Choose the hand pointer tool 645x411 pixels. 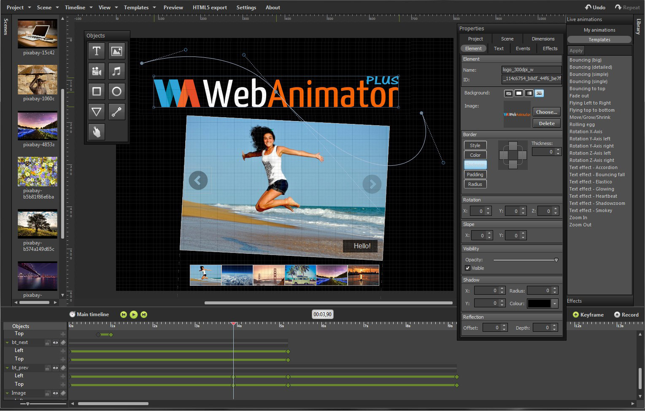(96, 132)
